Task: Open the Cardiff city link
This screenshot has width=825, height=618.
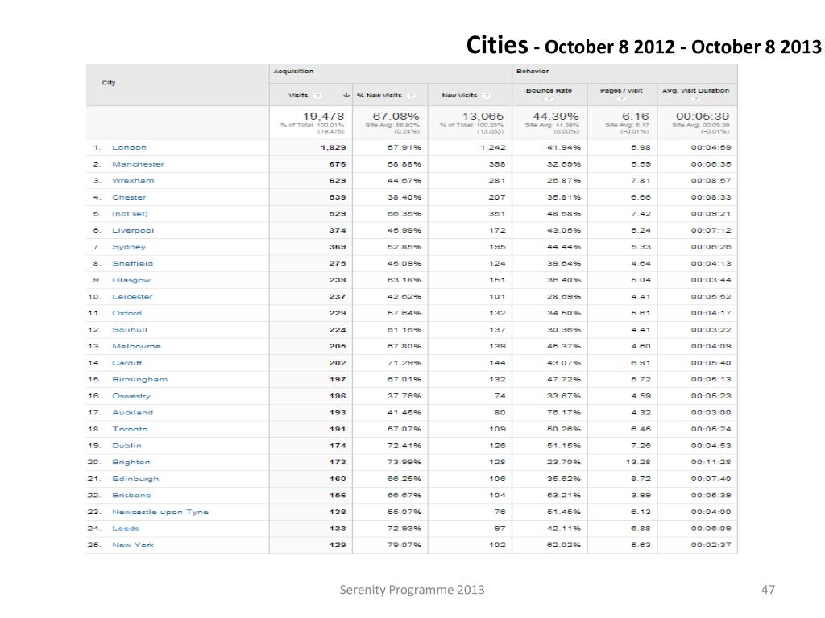Action: [x=126, y=363]
